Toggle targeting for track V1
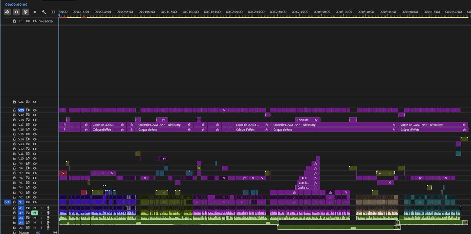Image resolution: width=471 pixels, height=234 pixels. [21, 202]
